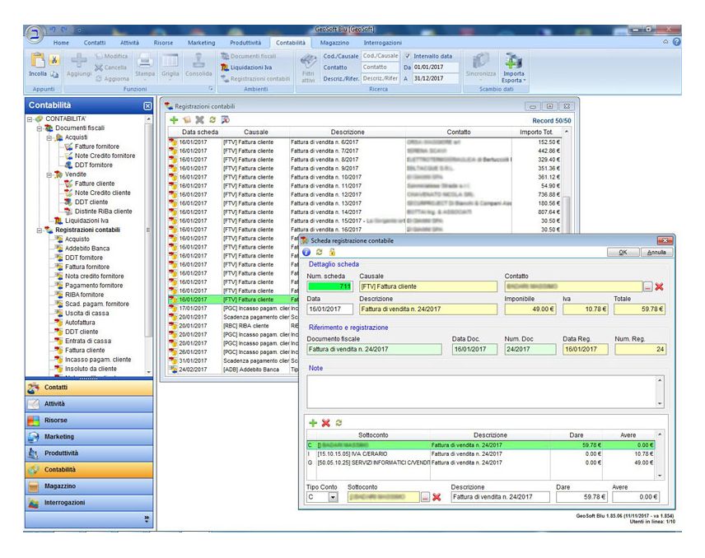This screenshot has height=558, width=705.
Task: Open the Interrogazioni ribbon tab
Action: pyautogui.click(x=383, y=43)
